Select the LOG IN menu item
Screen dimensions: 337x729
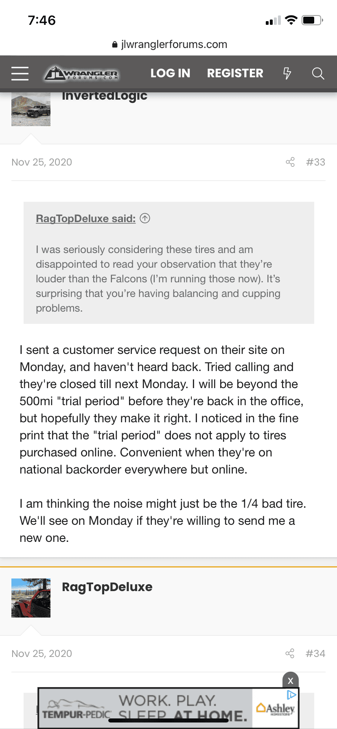170,73
